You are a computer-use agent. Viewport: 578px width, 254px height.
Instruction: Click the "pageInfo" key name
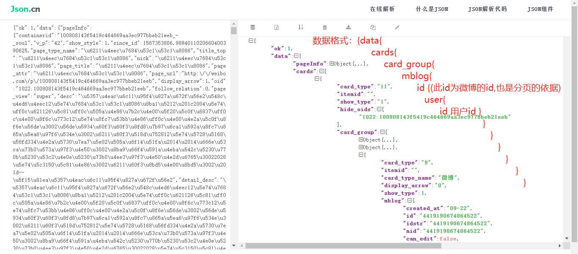pyautogui.click(x=310, y=64)
